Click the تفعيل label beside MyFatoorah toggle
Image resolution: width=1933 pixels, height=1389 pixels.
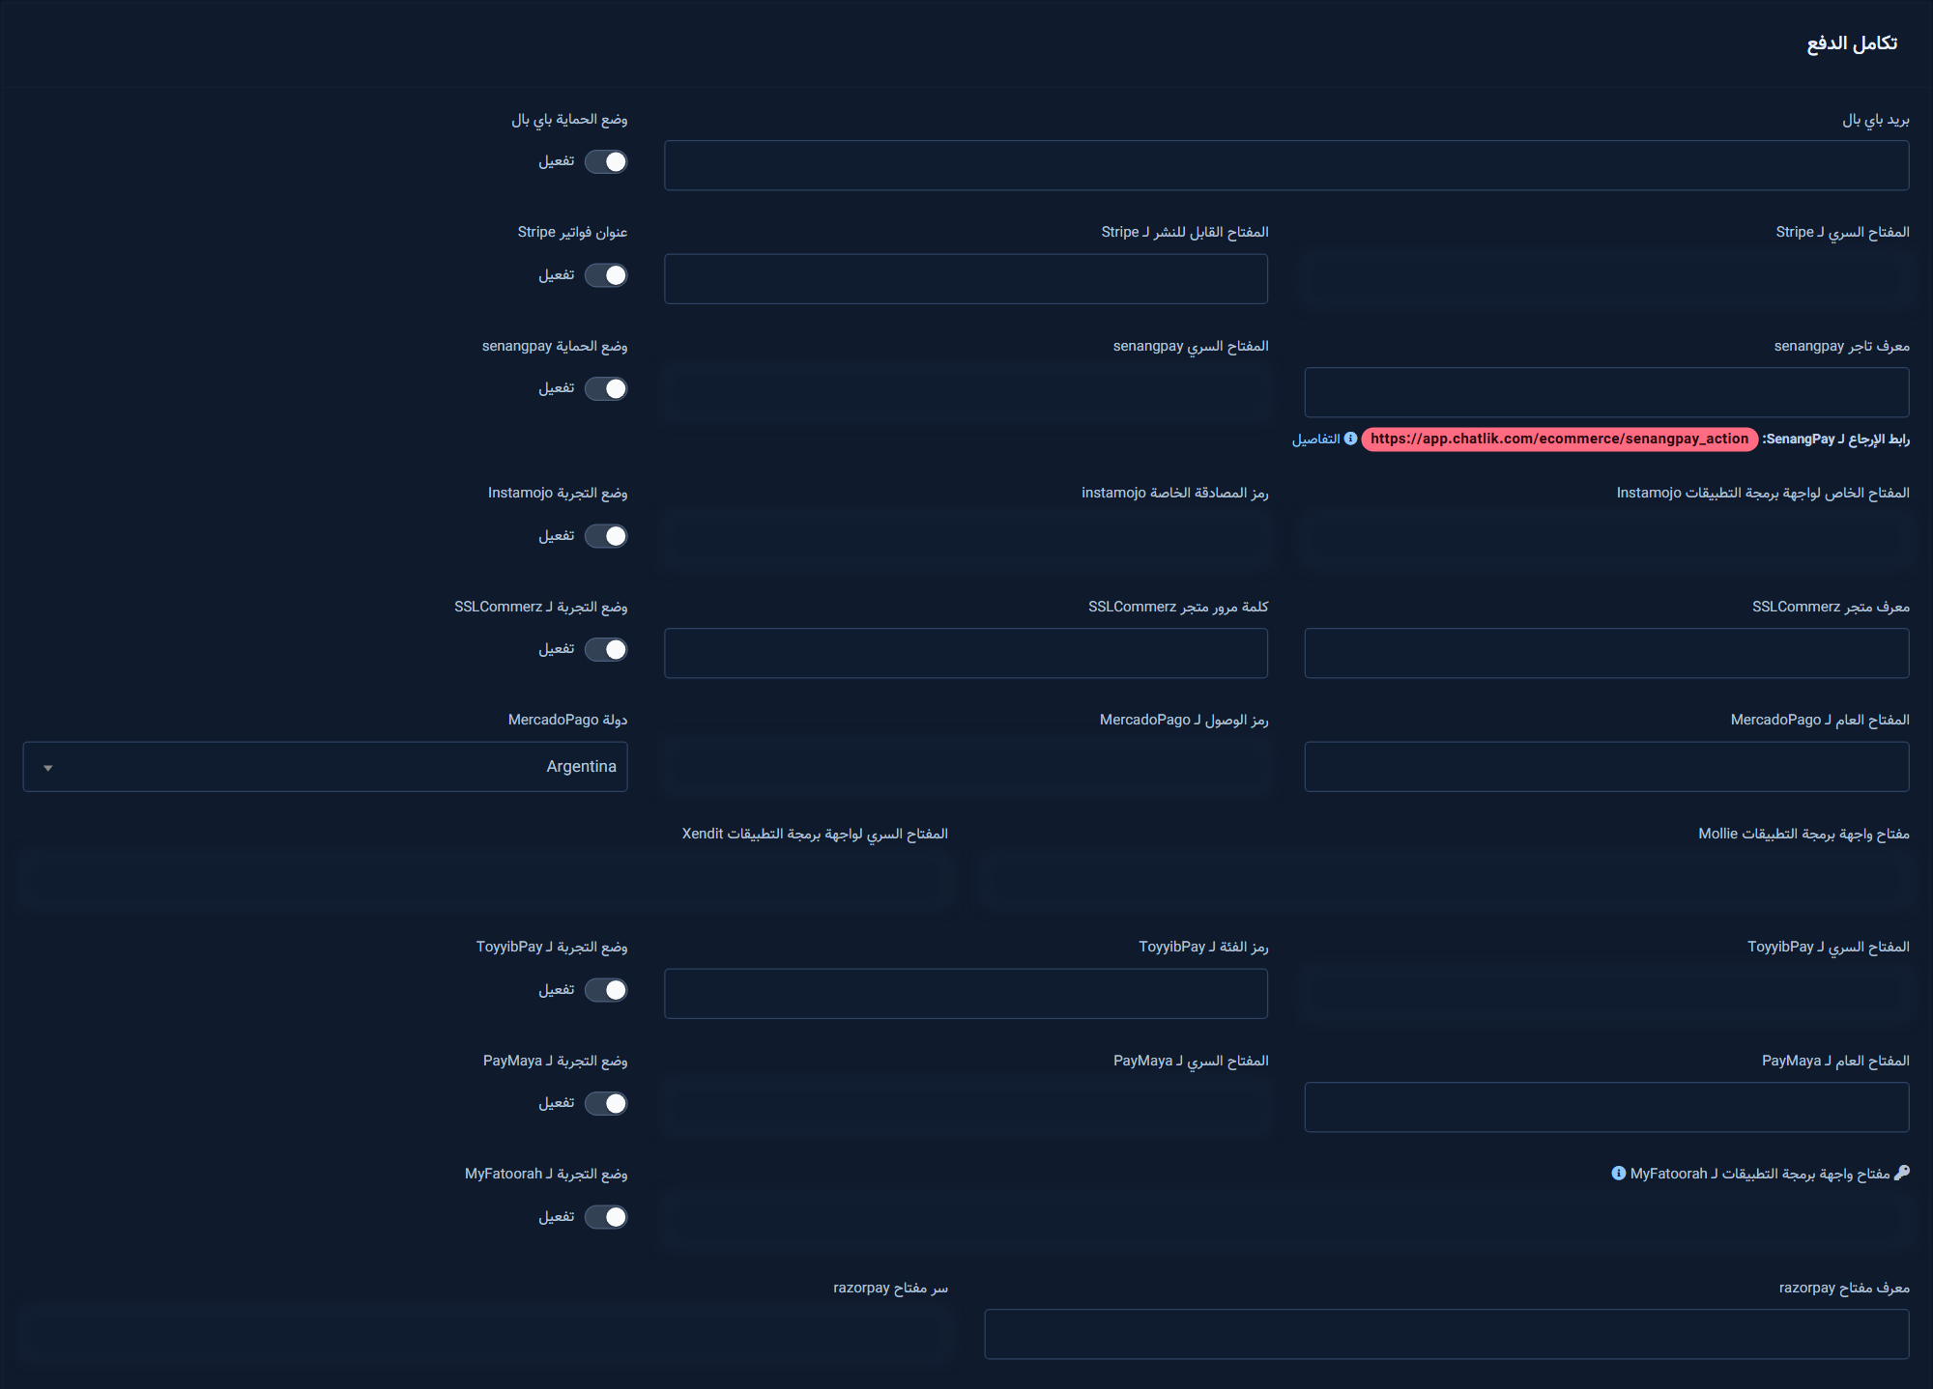(x=557, y=1217)
